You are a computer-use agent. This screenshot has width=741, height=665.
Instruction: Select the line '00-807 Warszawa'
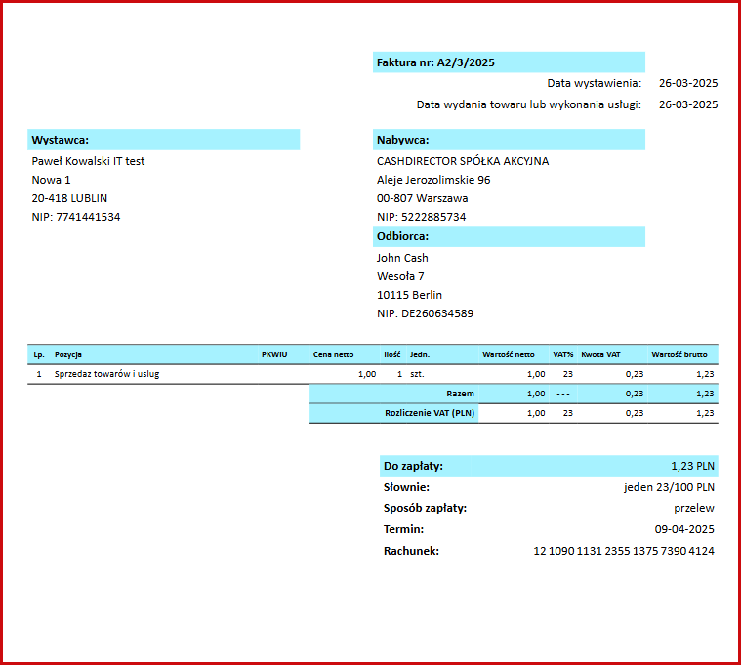422,198
